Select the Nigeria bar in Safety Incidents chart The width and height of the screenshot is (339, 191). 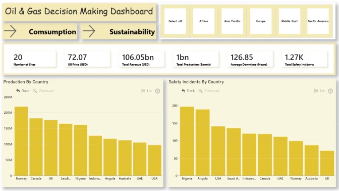pos(187,141)
